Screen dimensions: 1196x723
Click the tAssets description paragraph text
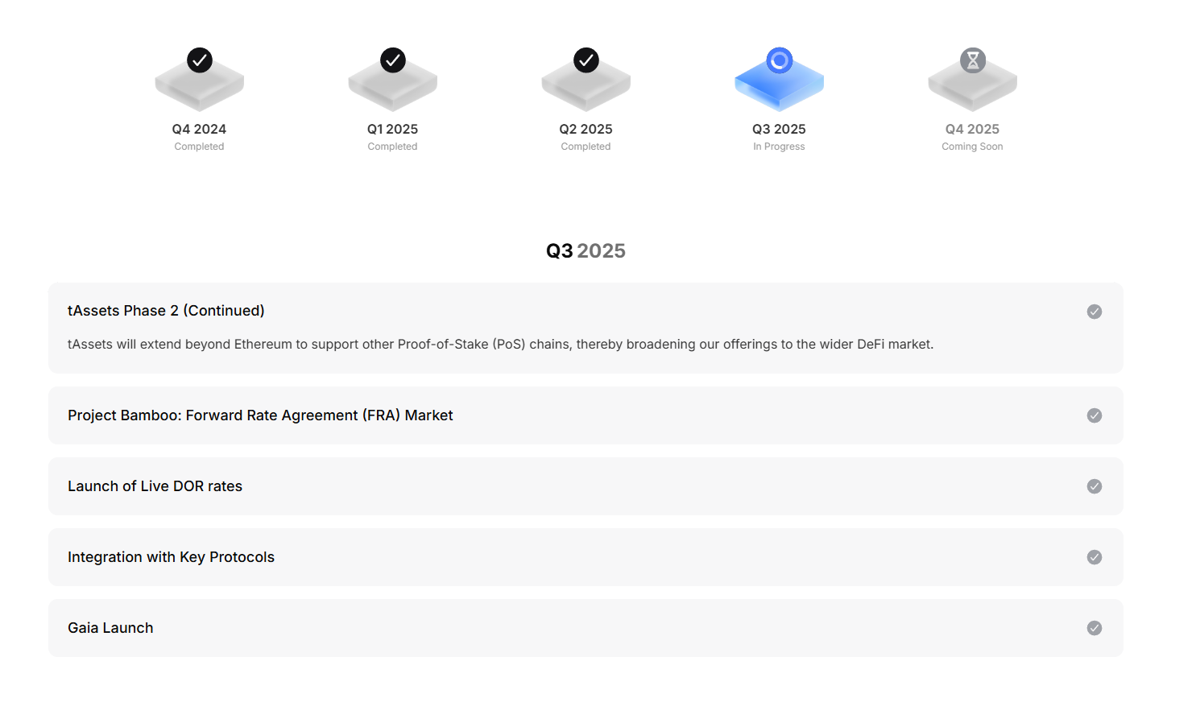[500, 345]
